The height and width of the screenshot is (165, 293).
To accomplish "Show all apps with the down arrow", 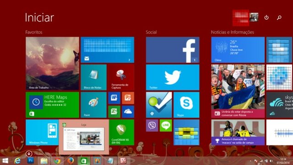I will coord(29,154).
